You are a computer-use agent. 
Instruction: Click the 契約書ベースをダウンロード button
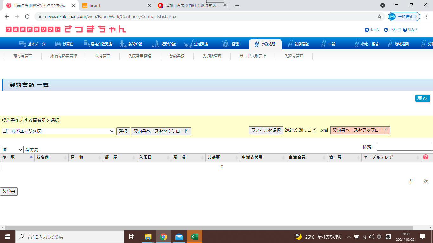click(161, 131)
